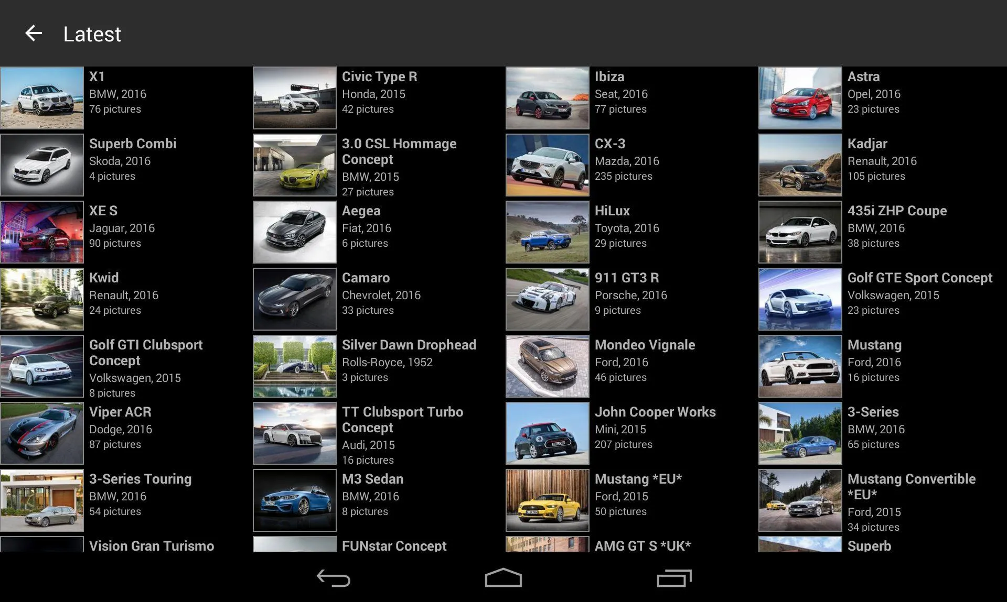
Task: Open the Toyota HiLux thumbnail
Action: click(x=548, y=232)
